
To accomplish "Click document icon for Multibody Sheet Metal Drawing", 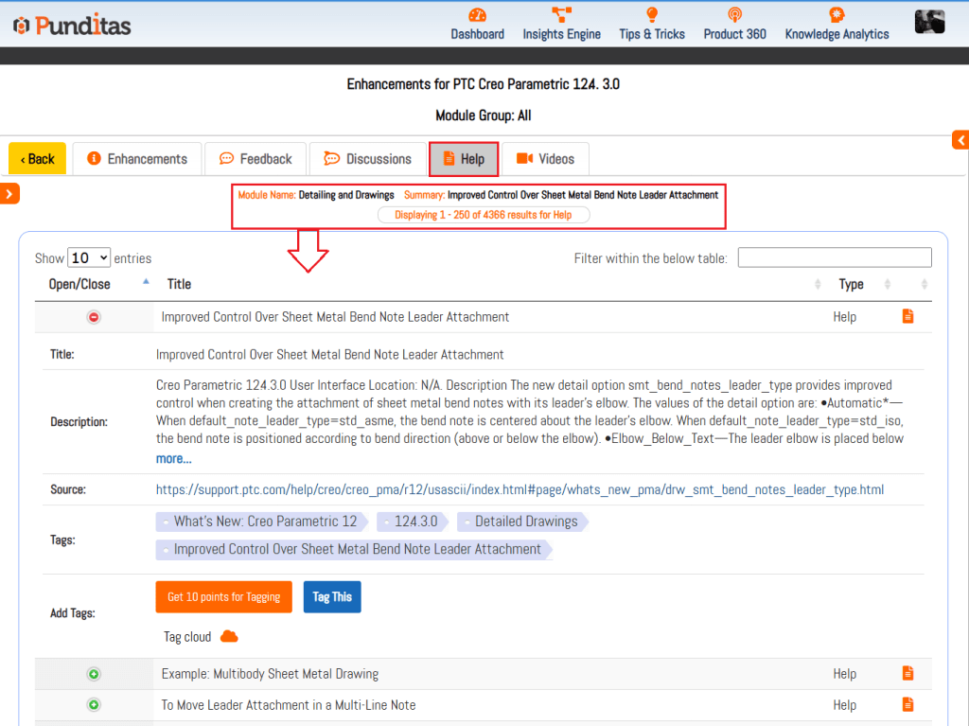I will [907, 674].
